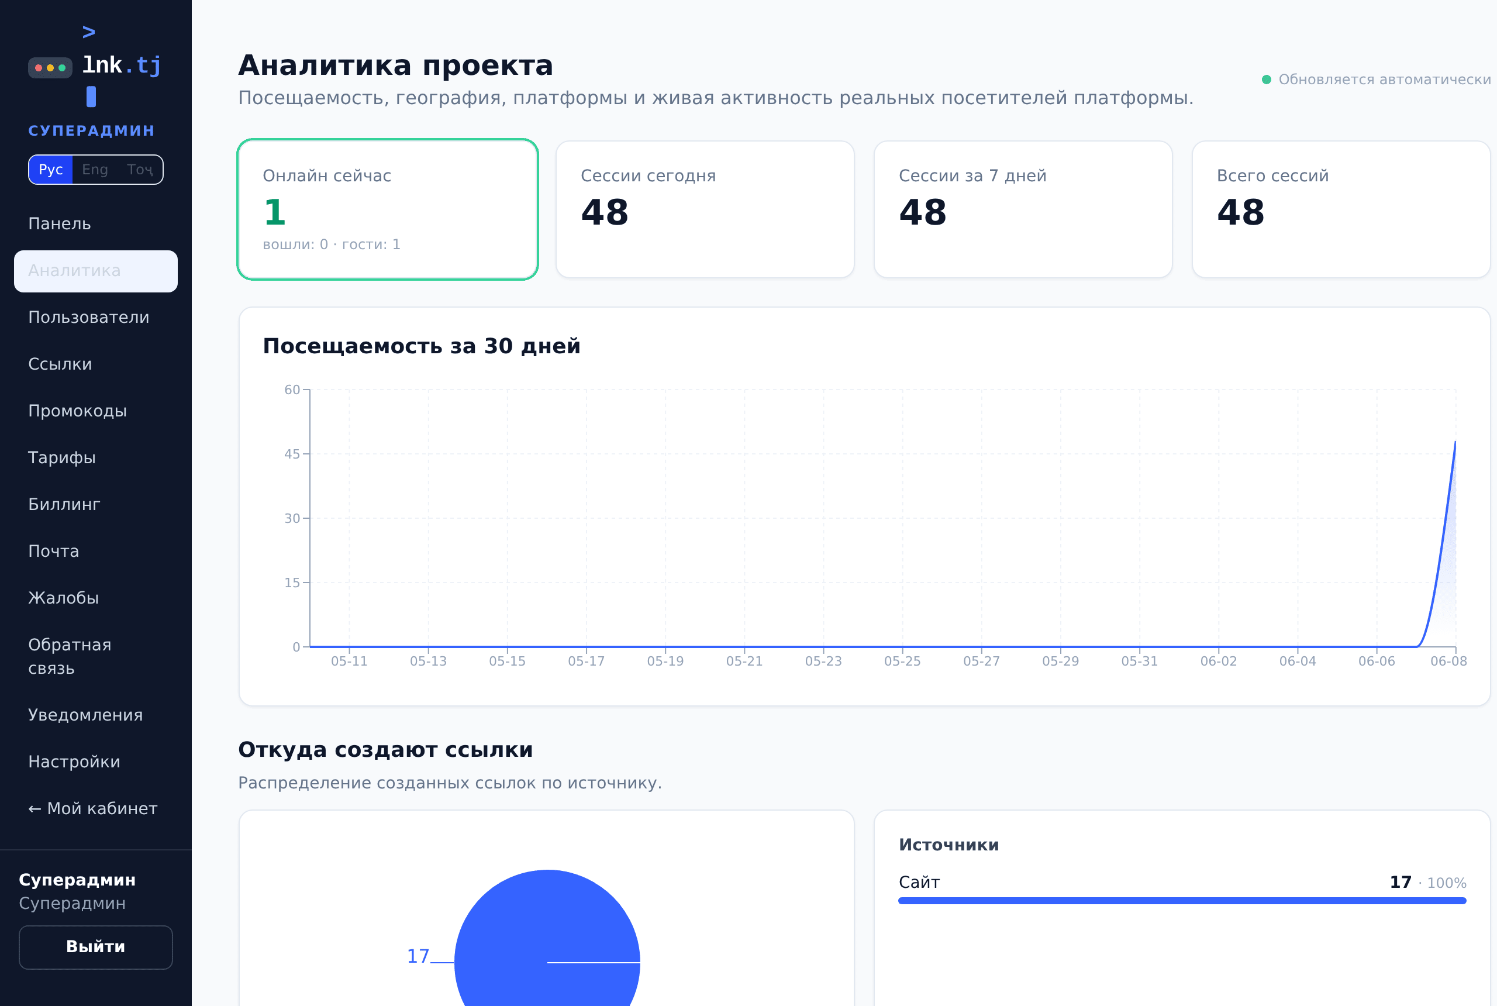Click the 06-02 axis date label
Image resolution: width=1497 pixels, height=1006 pixels.
coord(1219,662)
